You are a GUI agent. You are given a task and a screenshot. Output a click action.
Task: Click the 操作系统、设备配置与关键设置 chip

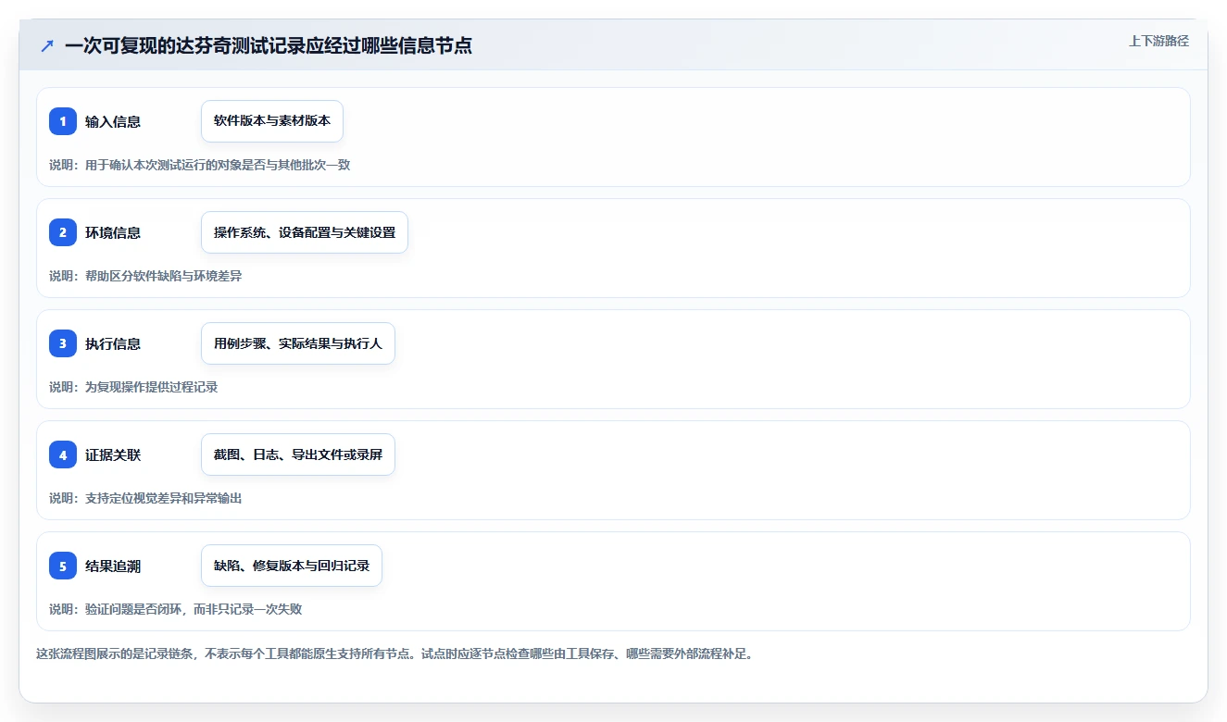(x=305, y=232)
